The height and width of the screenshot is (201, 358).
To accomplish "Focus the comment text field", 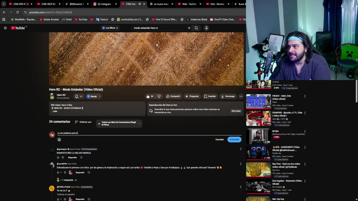I will tap(149, 133).
